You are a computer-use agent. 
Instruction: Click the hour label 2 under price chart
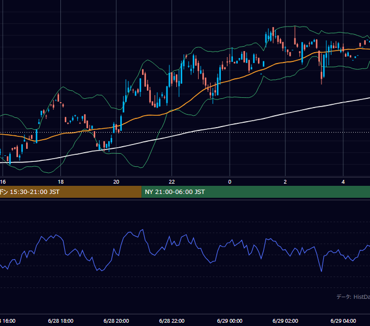coord(285,182)
